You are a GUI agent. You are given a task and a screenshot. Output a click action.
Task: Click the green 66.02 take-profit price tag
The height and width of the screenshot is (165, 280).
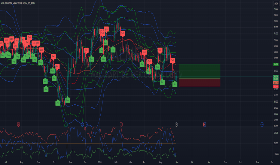pyautogui.click(x=276, y=64)
